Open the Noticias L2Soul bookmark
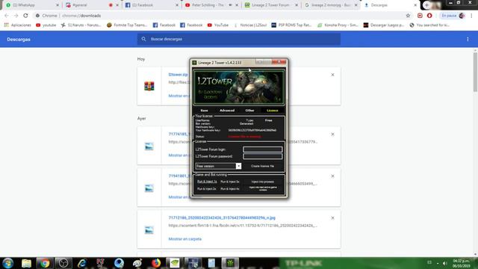 [x=250, y=25]
